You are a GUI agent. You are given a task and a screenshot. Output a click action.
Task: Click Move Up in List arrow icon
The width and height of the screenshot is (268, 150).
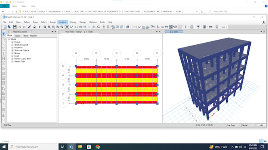104,27
